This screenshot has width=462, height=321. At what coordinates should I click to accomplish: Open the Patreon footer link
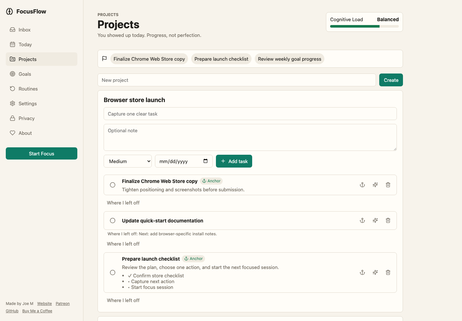point(63,304)
